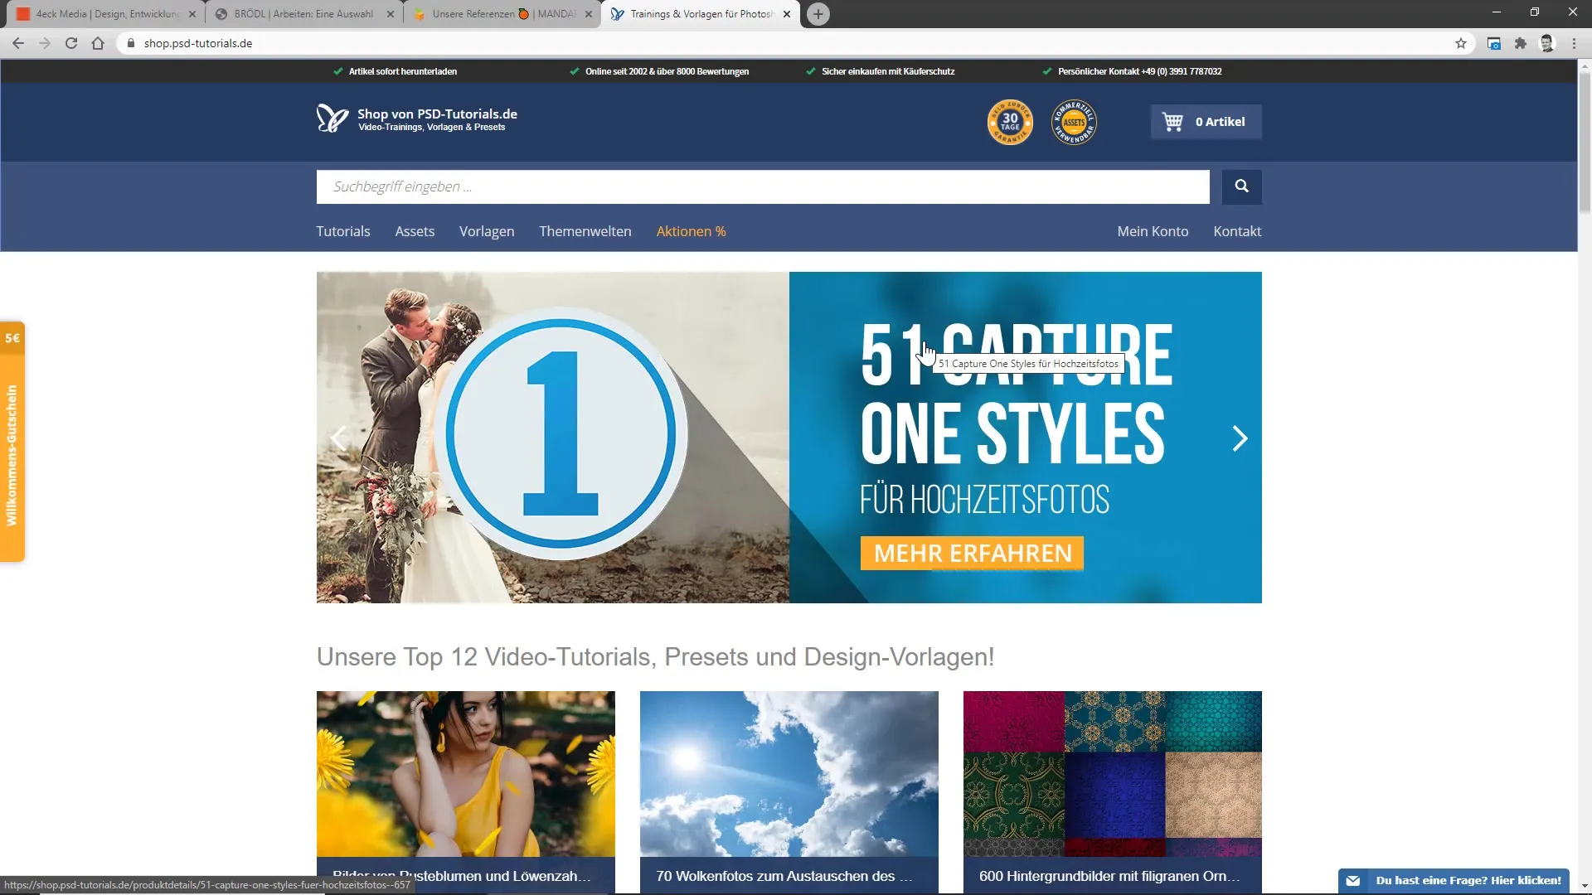Image resolution: width=1592 pixels, height=895 pixels.
Task: Reload the page with the refresh icon
Action: click(71, 43)
